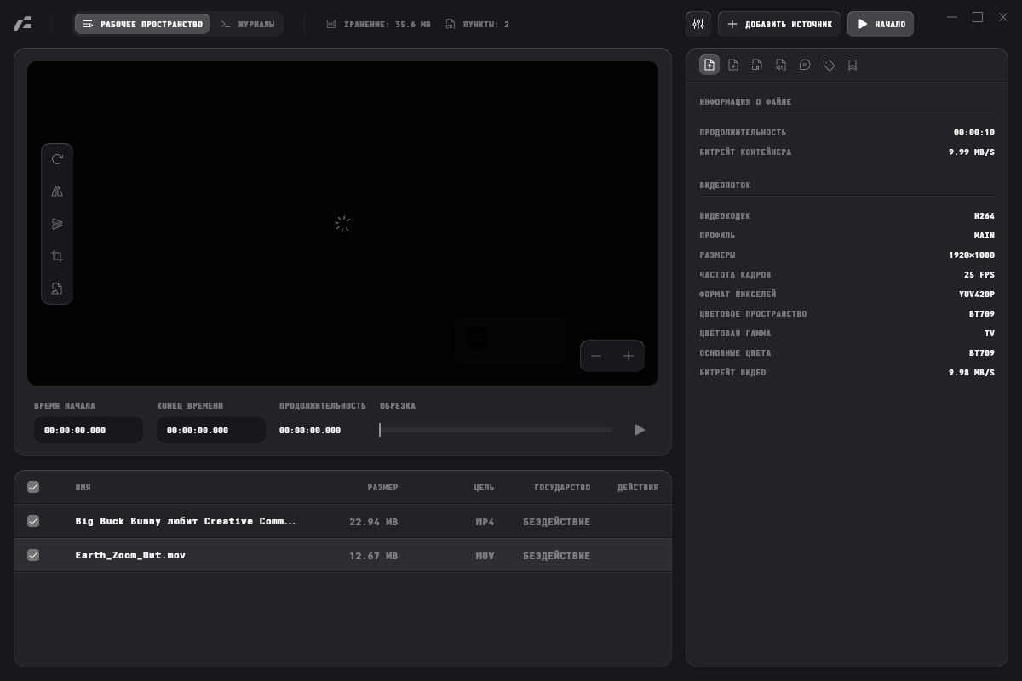Image resolution: width=1022 pixels, height=681 pixels.
Task: Click the Конец времени time field
Action: pos(211,430)
